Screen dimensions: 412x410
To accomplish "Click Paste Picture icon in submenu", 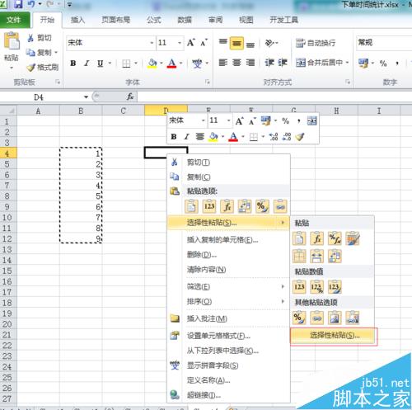I will tap(335, 318).
